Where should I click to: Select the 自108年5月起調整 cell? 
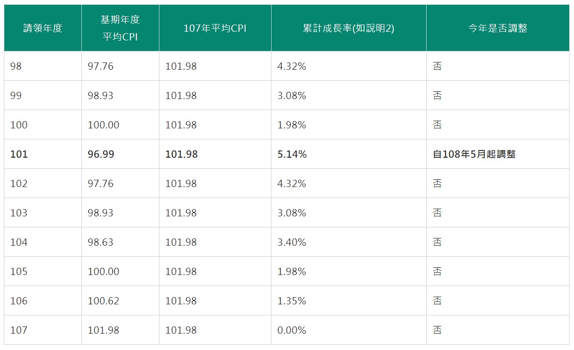click(474, 154)
